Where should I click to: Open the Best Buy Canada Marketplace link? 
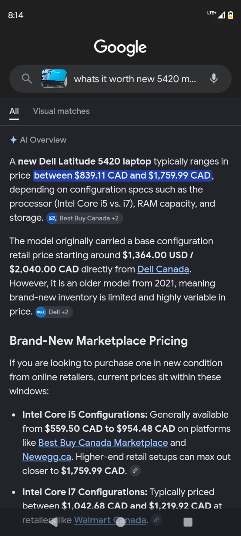pos(103,443)
